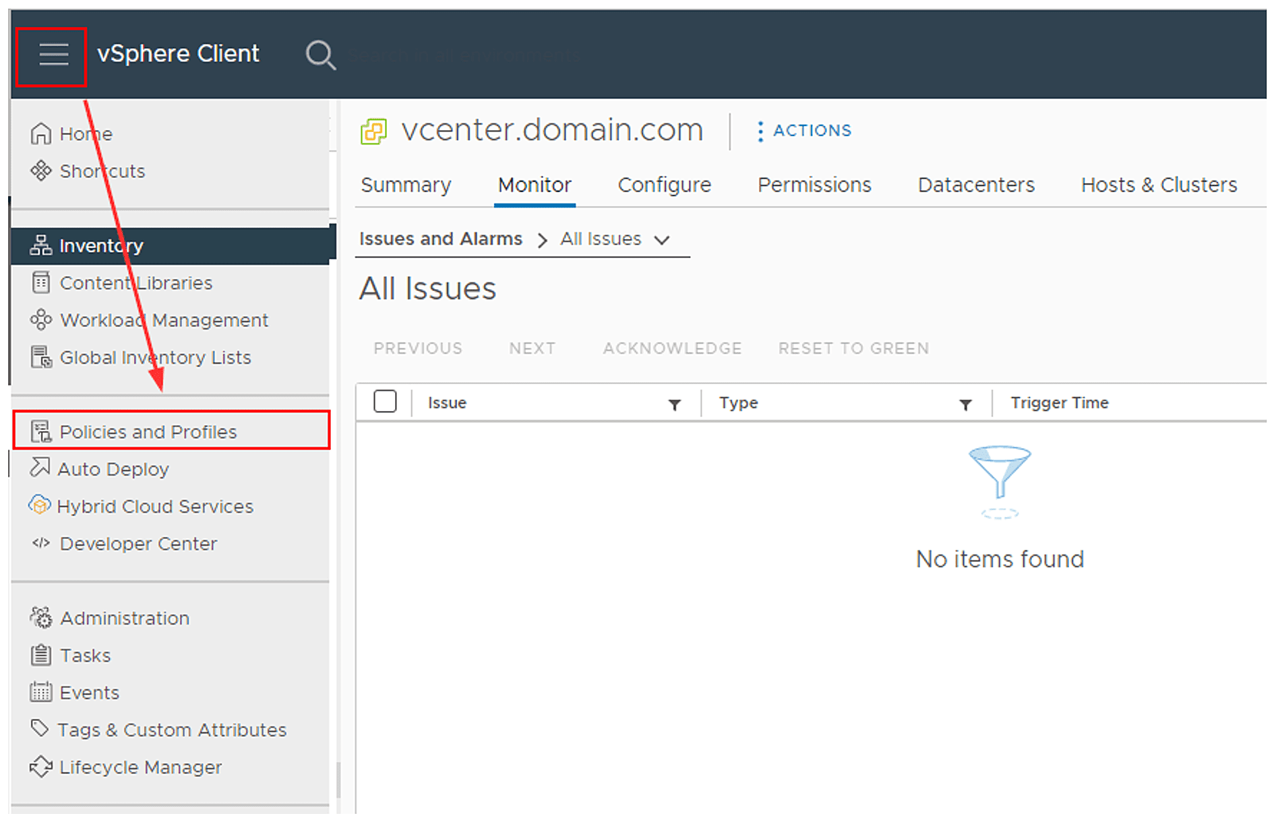Click the Tasks clipboard icon

click(x=40, y=654)
